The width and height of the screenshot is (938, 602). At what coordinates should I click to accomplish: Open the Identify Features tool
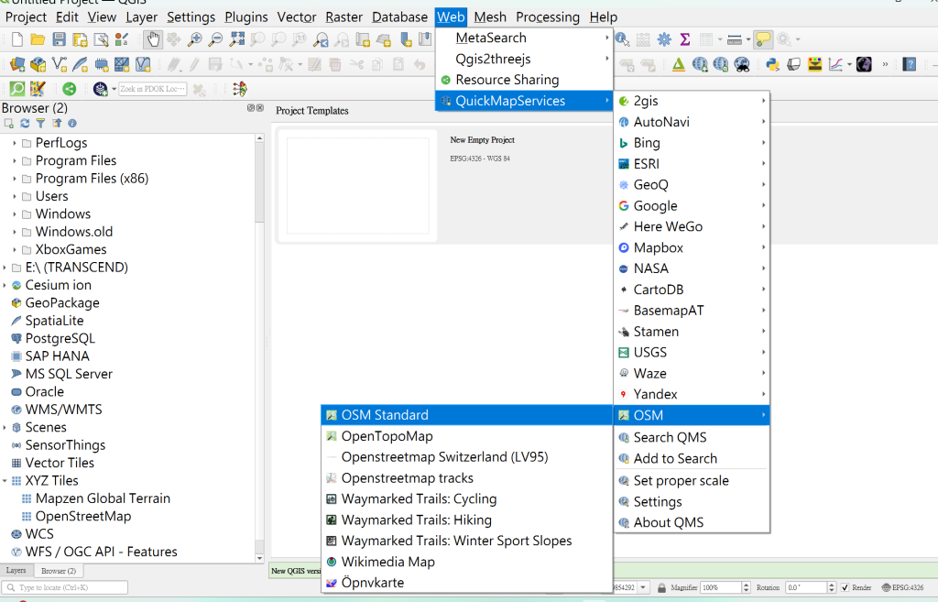pyautogui.click(x=622, y=39)
